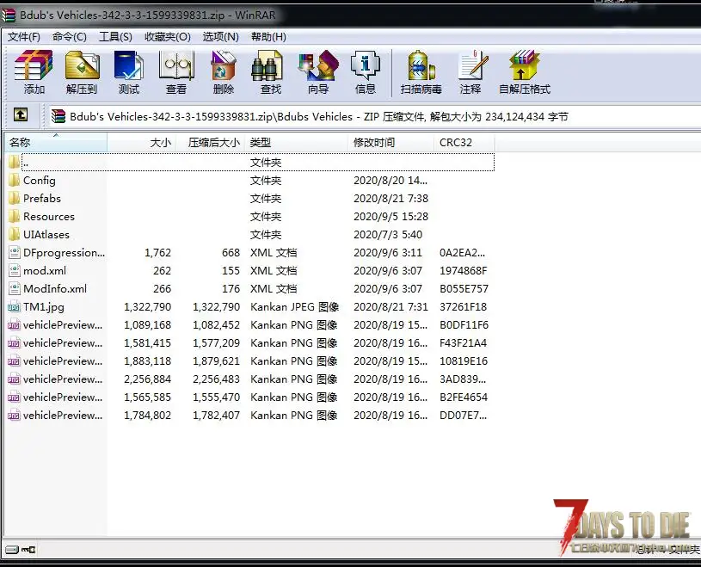Start 扫描病毒 virus scan icon
701x567 pixels.
(421, 72)
